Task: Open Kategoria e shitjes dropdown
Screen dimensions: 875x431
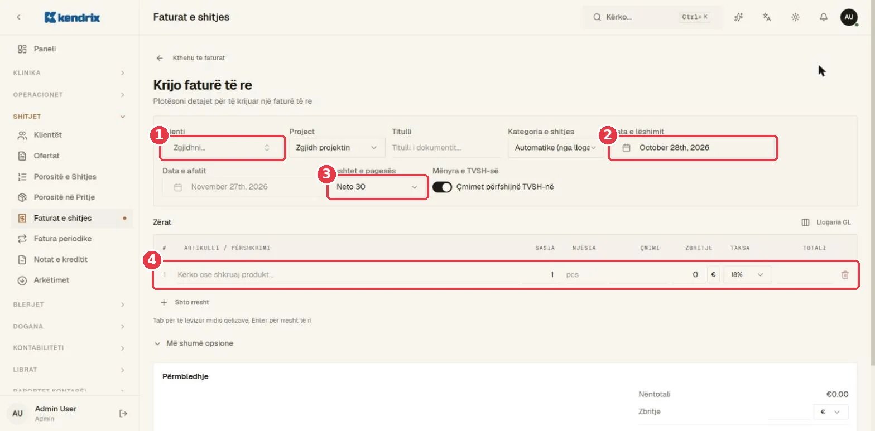Action: click(x=556, y=148)
